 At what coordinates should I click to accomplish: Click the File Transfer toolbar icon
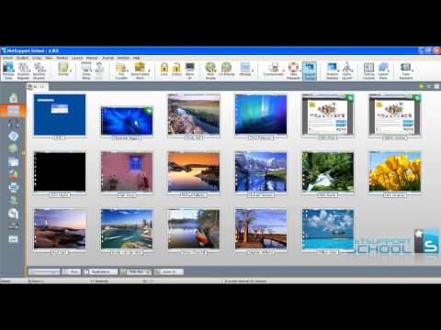121,71
